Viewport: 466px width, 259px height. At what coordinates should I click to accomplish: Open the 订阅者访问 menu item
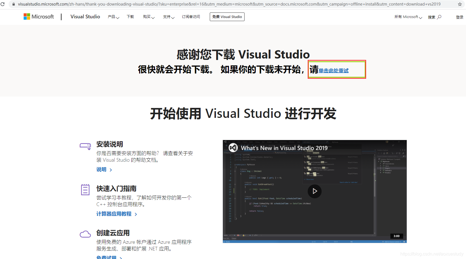(x=191, y=17)
